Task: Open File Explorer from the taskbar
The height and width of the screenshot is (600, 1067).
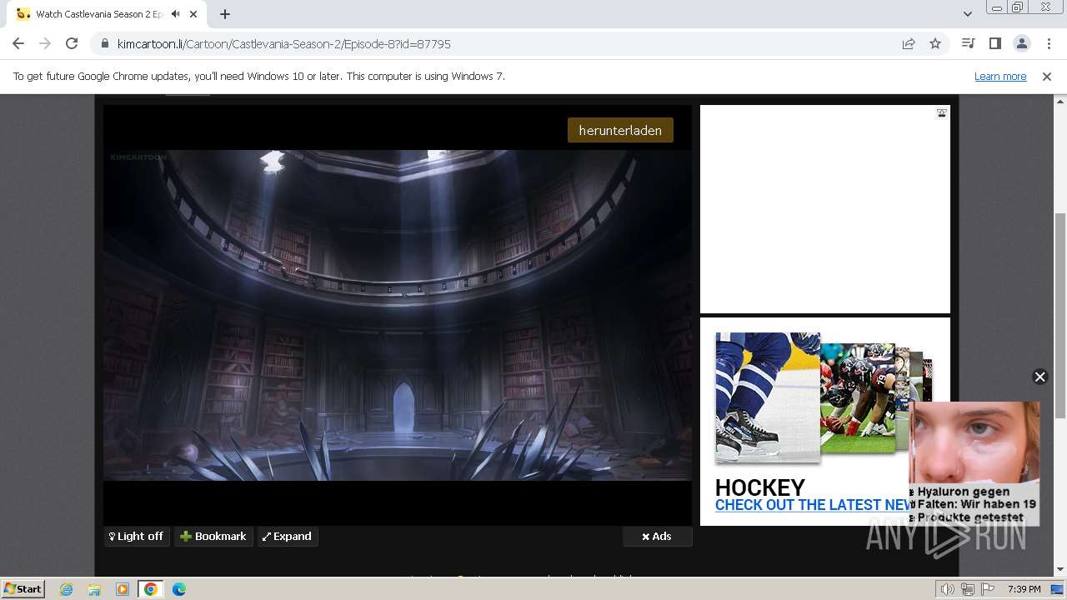Action: click(x=94, y=589)
